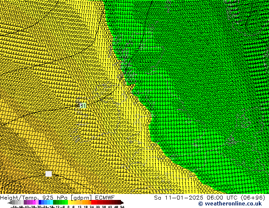The image size is (269, 208).
Task: Click the gray left arrowhead of the color scale
Action: coord(9,202)
